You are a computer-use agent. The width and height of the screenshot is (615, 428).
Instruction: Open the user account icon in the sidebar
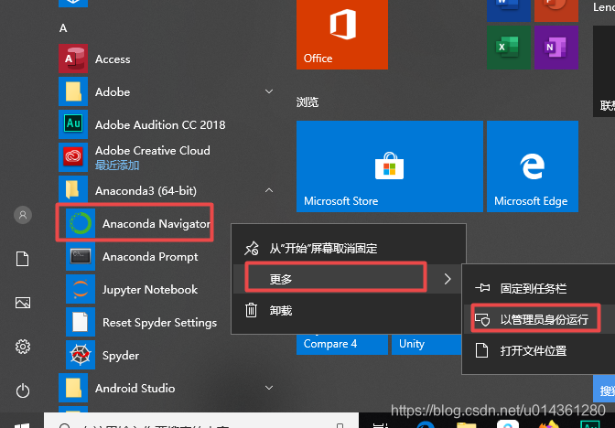click(23, 215)
